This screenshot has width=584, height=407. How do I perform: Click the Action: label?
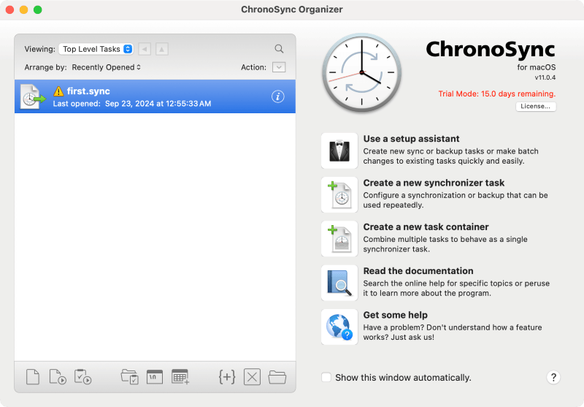(x=253, y=67)
